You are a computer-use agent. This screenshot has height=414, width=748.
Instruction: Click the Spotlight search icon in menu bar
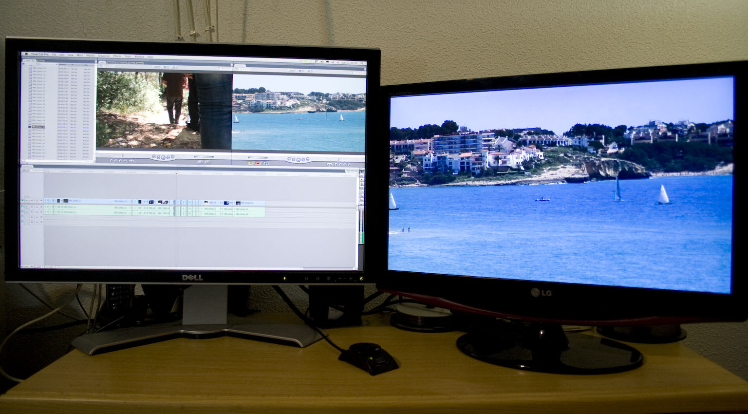(362, 62)
